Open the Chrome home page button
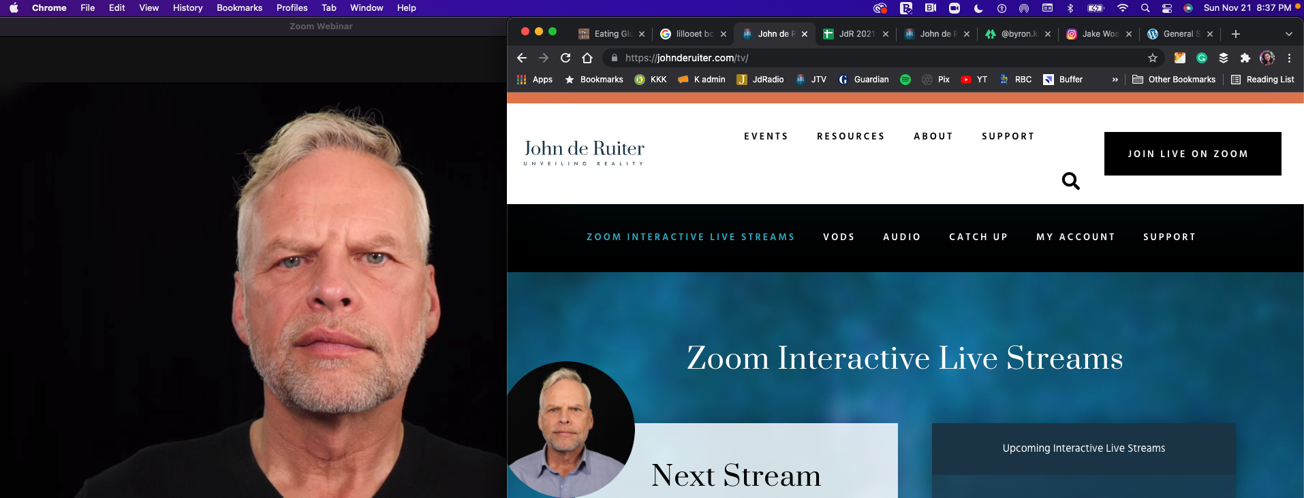 point(587,58)
